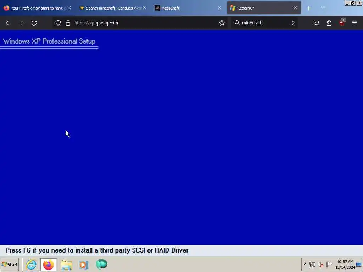363x272 pixels.
Task: Open the network tray icon
Action: point(312,264)
